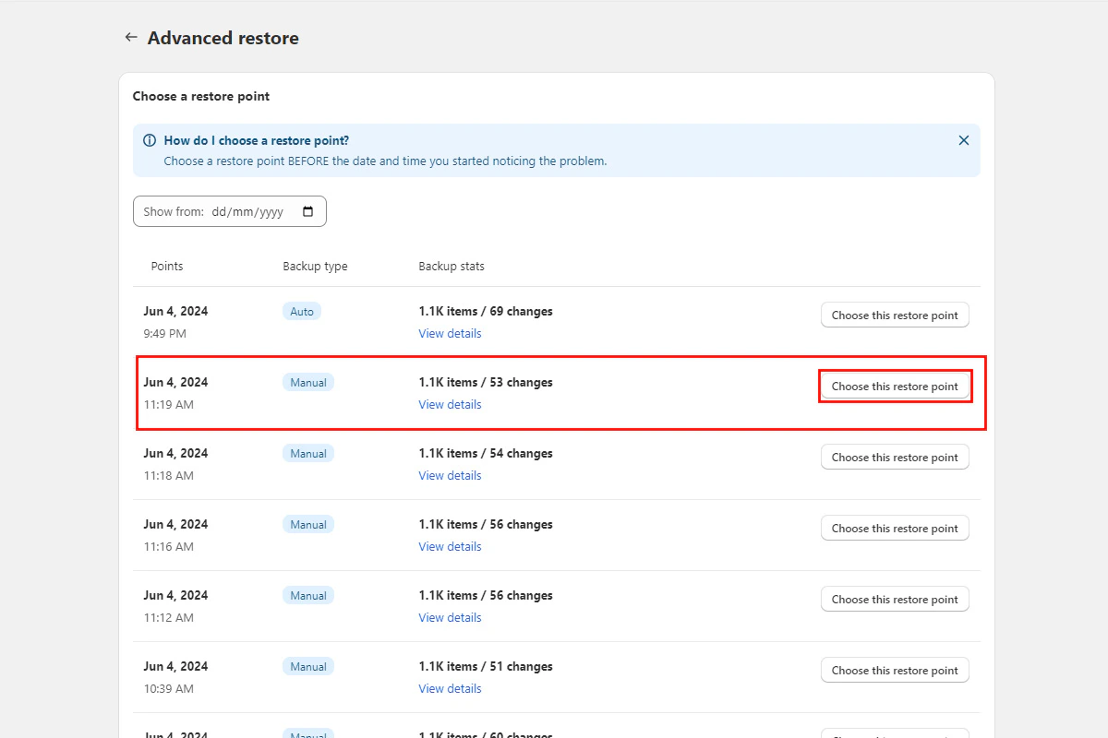View details of the 11:16 AM backup
The height and width of the screenshot is (738, 1108).
coord(450,546)
